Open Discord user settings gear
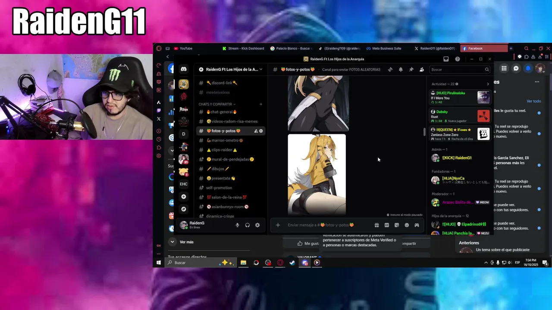 point(257,225)
